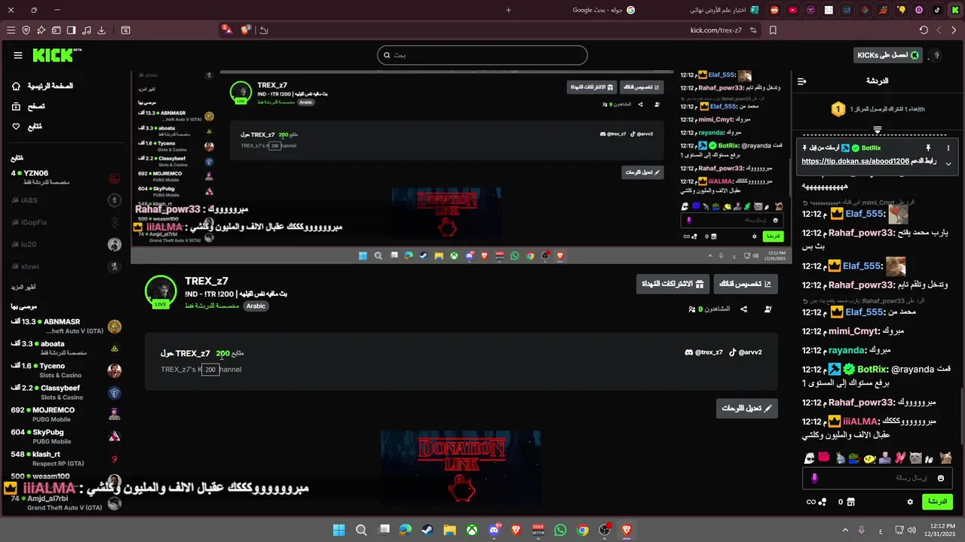Collapse the chat panel arrow icon
The height and width of the screenshot is (542, 965).
tap(802, 81)
